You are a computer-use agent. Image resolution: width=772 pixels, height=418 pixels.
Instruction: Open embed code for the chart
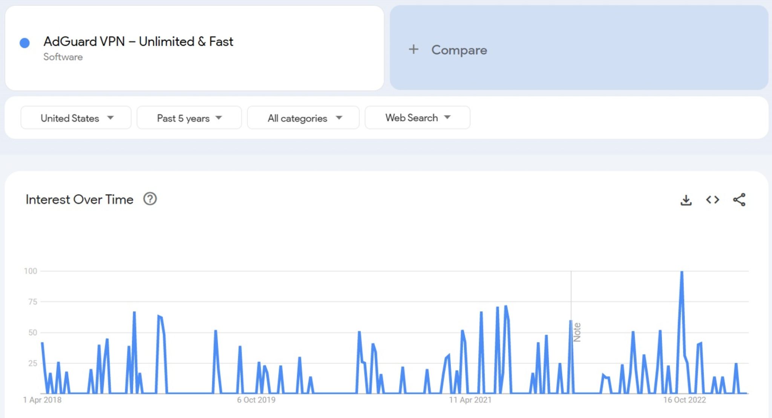click(x=712, y=200)
